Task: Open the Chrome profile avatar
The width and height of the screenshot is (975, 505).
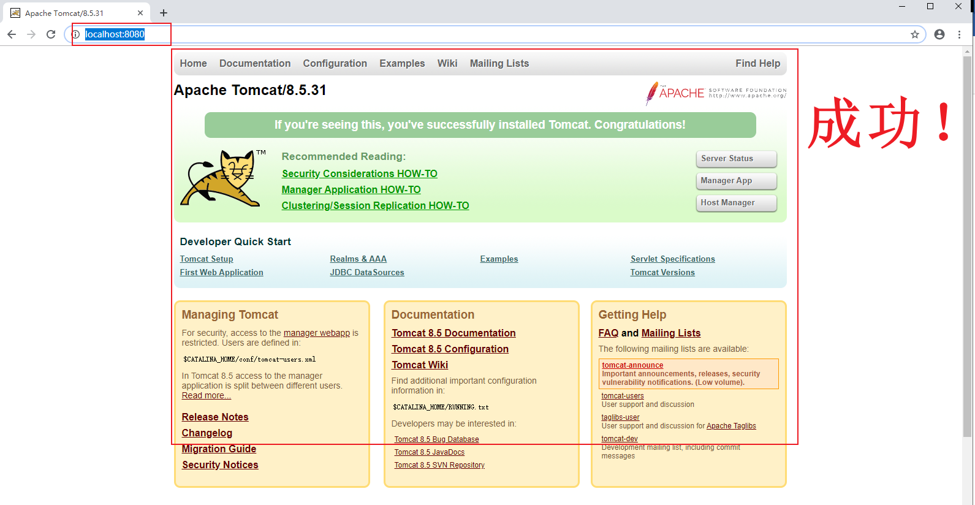Action: [939, 34]
